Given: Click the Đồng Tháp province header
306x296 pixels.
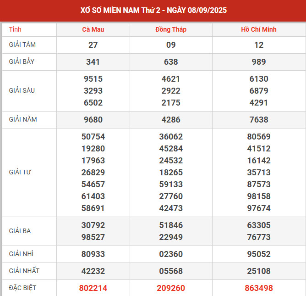Looking at the screenshot, I should (171, 29).
